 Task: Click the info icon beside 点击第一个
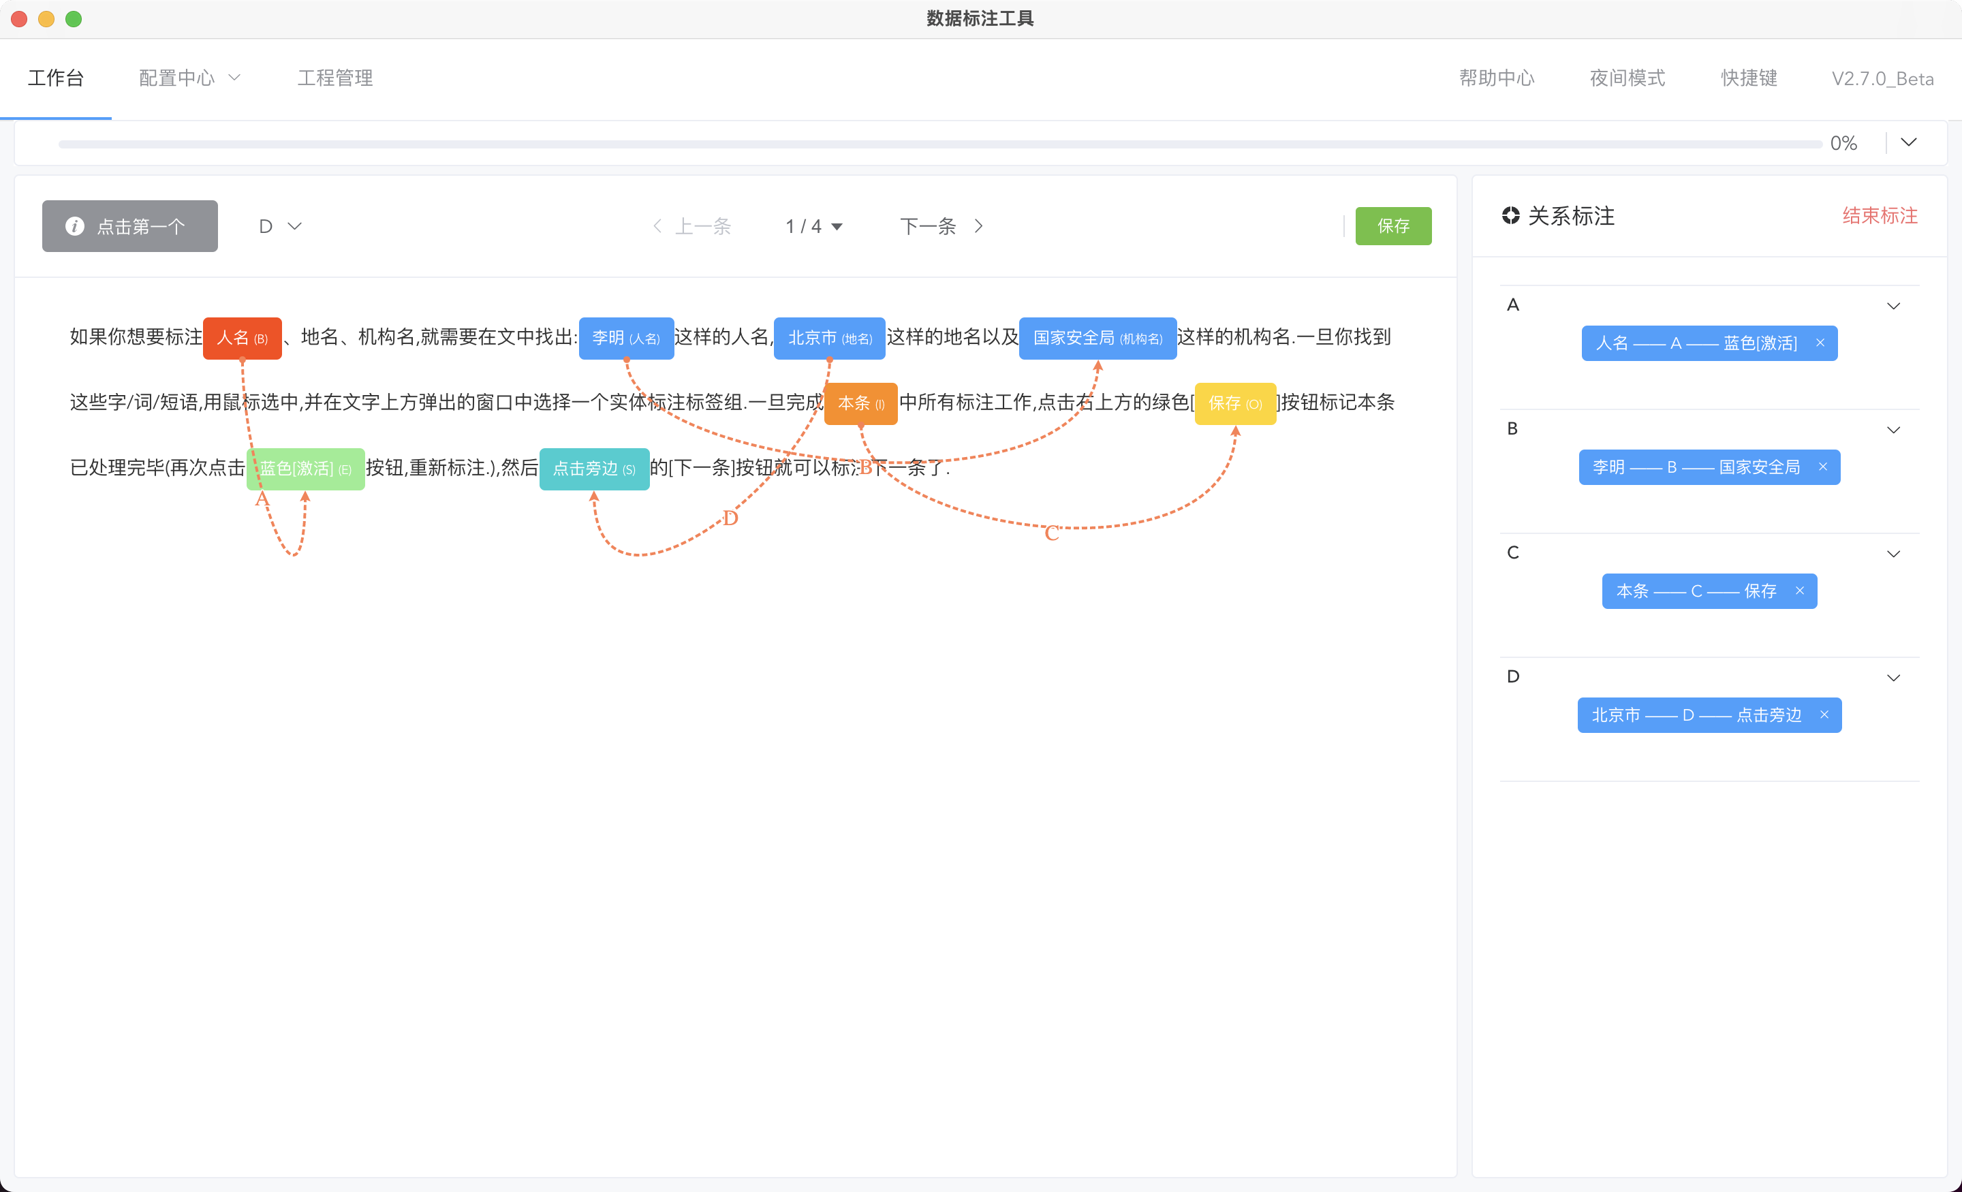pos(75,226)
